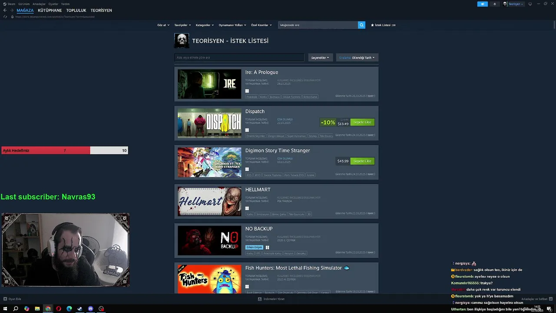Click the store search magnifier button
Screen dimensions: 556x313
361,25
